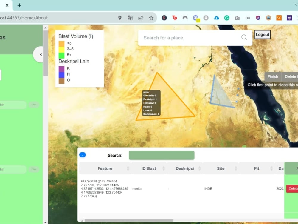Bookmark this page with the star icon
Image resolution: width=298 pixels, height=224 pixels.
(151, 18)
